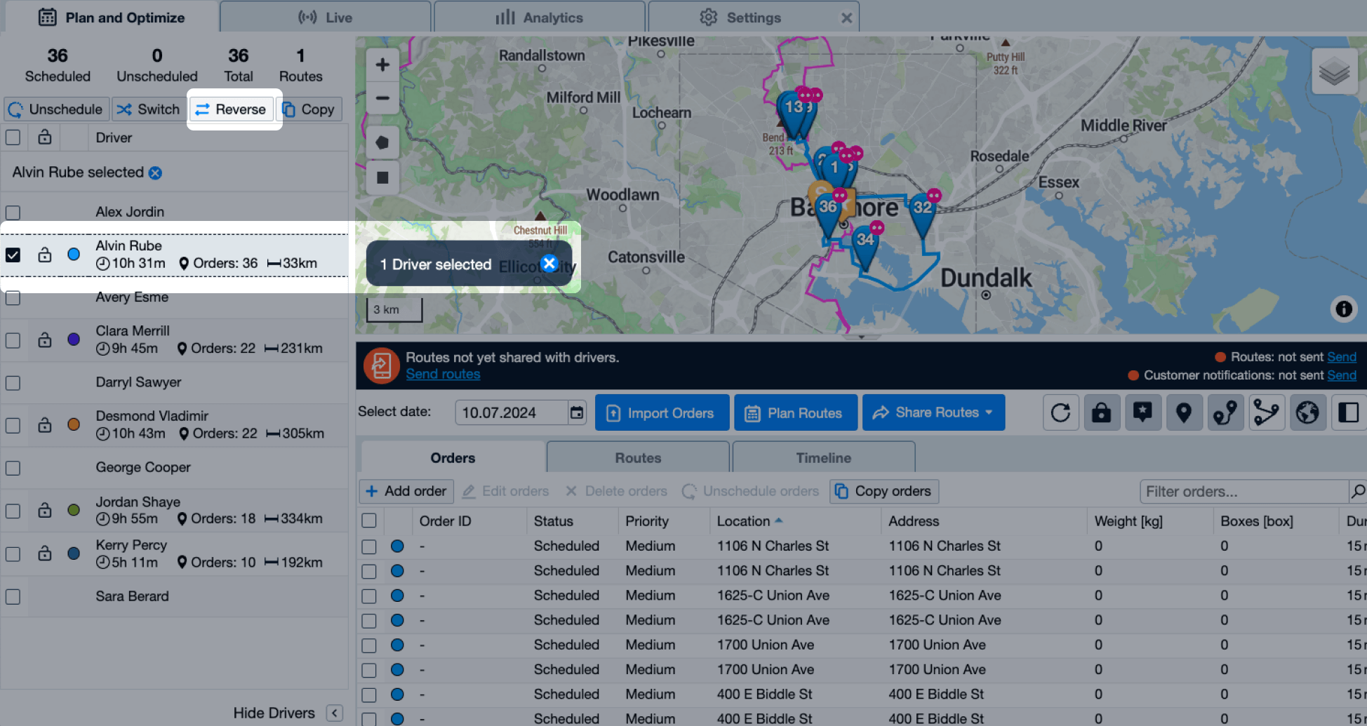The height and width of the screenshot is (726, 1367).
Task: Uncheck the Alvin Rube driver checkbox
Action: coord(13,255)
